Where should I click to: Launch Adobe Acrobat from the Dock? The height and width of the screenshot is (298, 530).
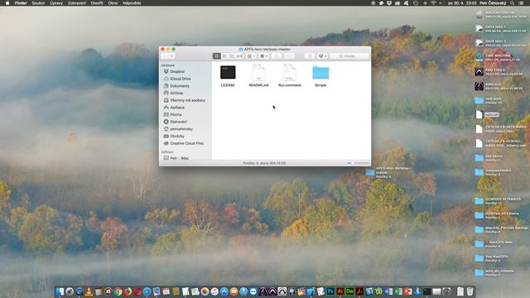(x=359, y=291)
